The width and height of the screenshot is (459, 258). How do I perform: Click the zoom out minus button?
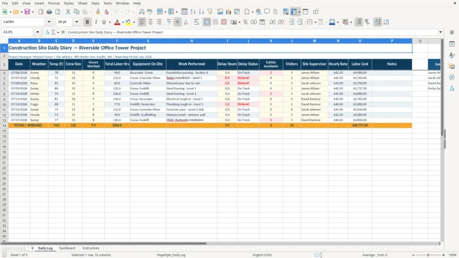413,255
